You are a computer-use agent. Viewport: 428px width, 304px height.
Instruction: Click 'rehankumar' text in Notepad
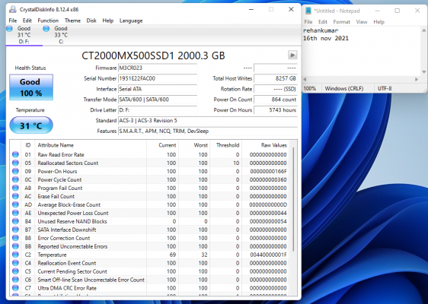pos(321,30)
